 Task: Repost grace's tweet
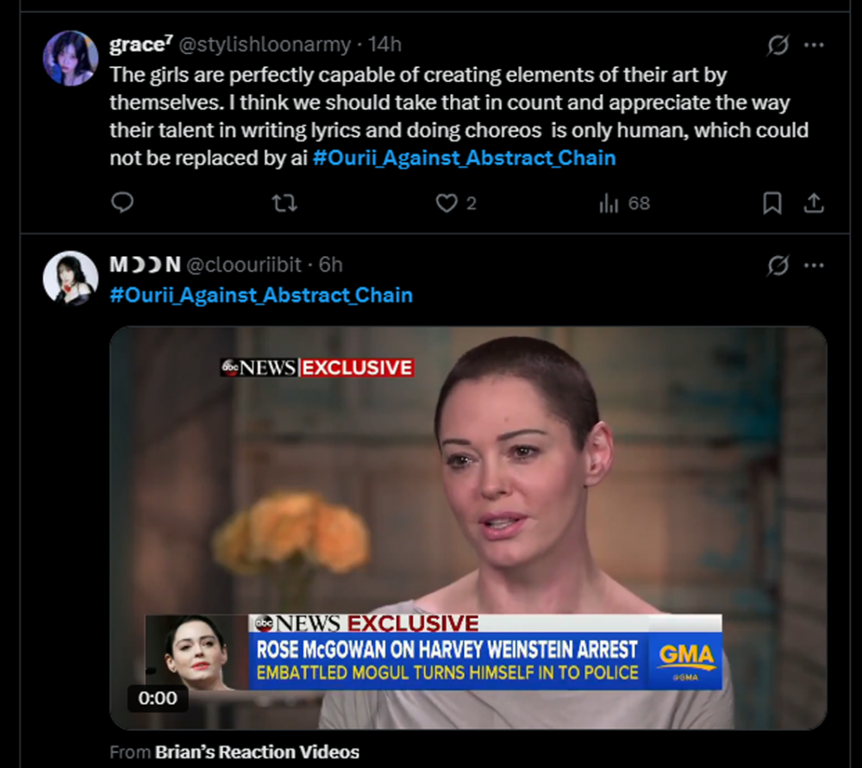[x=284, y=203]
